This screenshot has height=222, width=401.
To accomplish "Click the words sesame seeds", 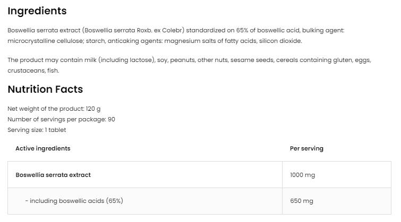I will pyautogui.click(x=252, y=60).
